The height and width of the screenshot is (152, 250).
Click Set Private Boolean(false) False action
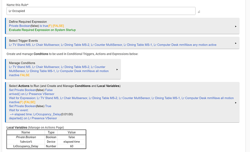pyautogui.click(x=31, y=90)
